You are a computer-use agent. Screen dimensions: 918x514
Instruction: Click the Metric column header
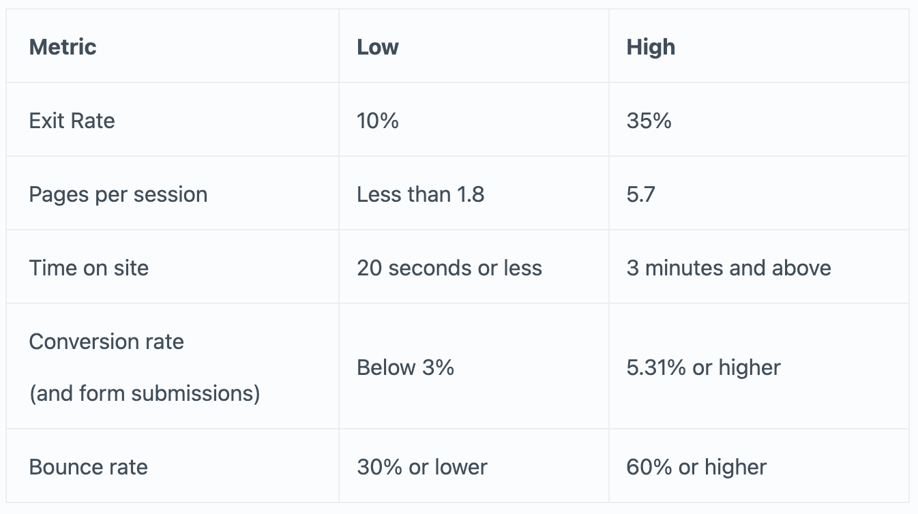click(x=63, y=47)
